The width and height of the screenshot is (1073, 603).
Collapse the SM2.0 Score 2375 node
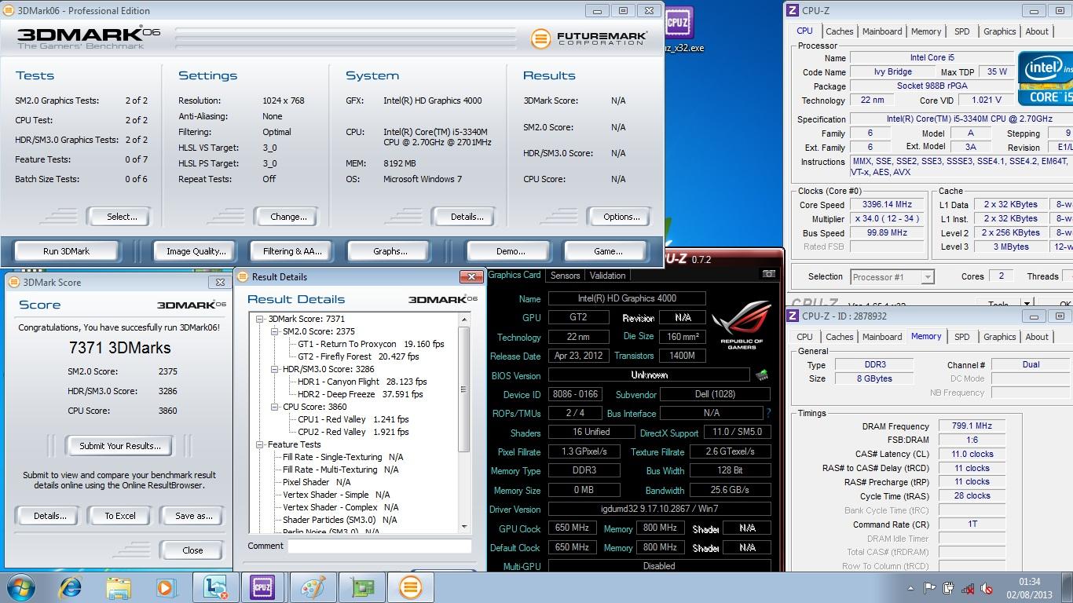pyautogui.click(x=275, y=331)
